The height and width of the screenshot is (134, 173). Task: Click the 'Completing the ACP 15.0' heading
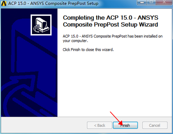pos(110,21)
